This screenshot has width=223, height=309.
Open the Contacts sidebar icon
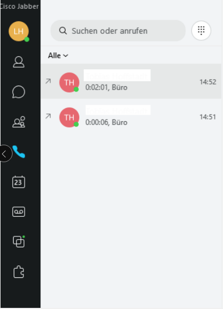(19, 62)
